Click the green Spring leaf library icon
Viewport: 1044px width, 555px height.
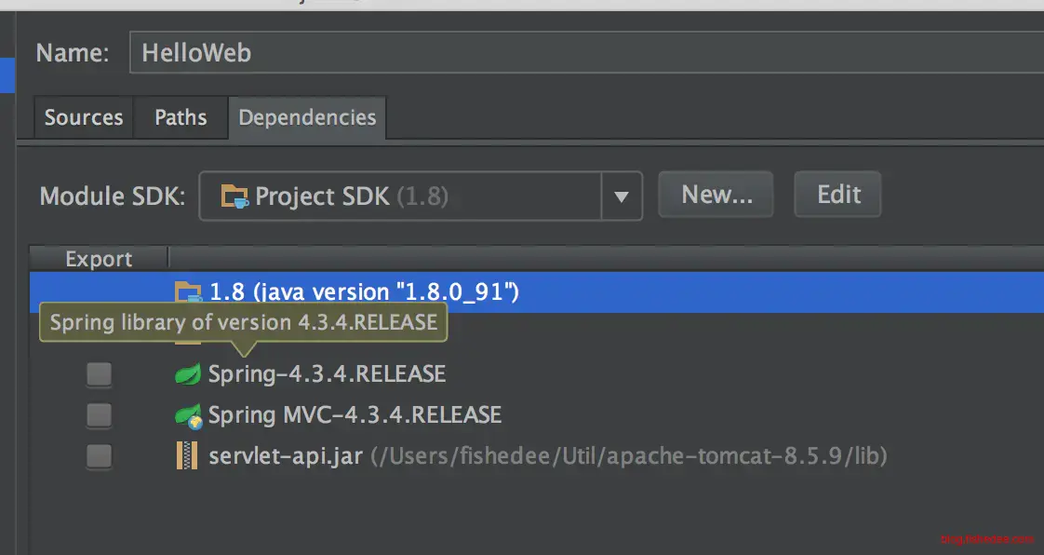(x=188, y=374)
